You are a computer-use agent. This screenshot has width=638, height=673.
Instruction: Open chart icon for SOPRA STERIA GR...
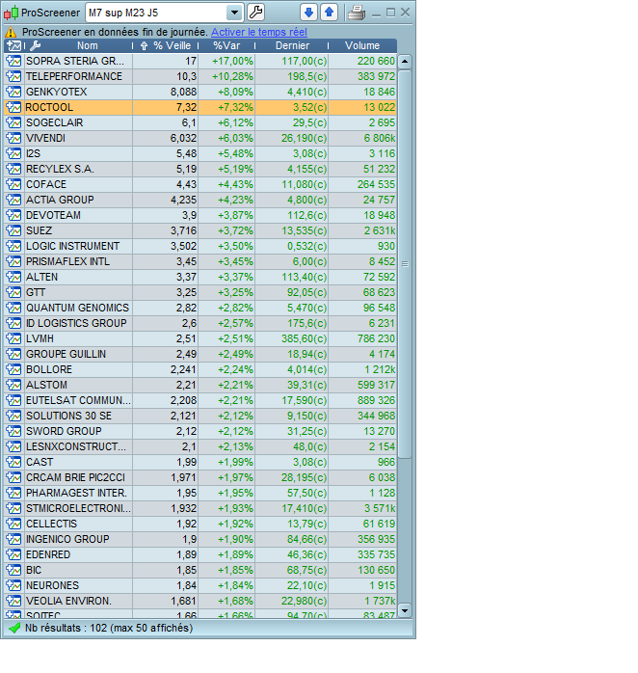coord(13,61)
